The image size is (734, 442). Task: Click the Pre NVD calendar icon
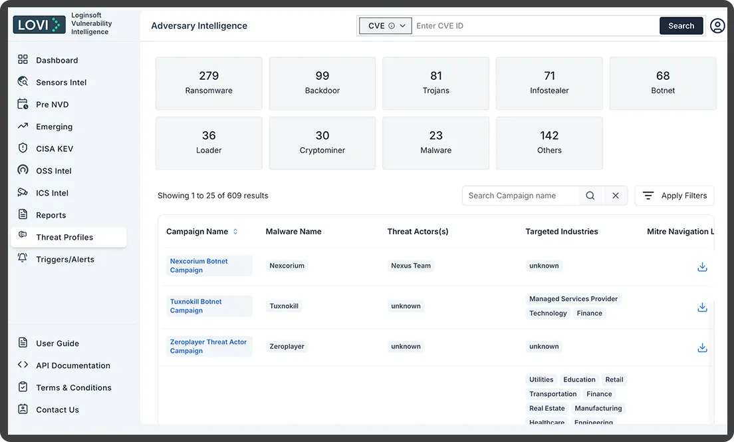click(23, 104)
